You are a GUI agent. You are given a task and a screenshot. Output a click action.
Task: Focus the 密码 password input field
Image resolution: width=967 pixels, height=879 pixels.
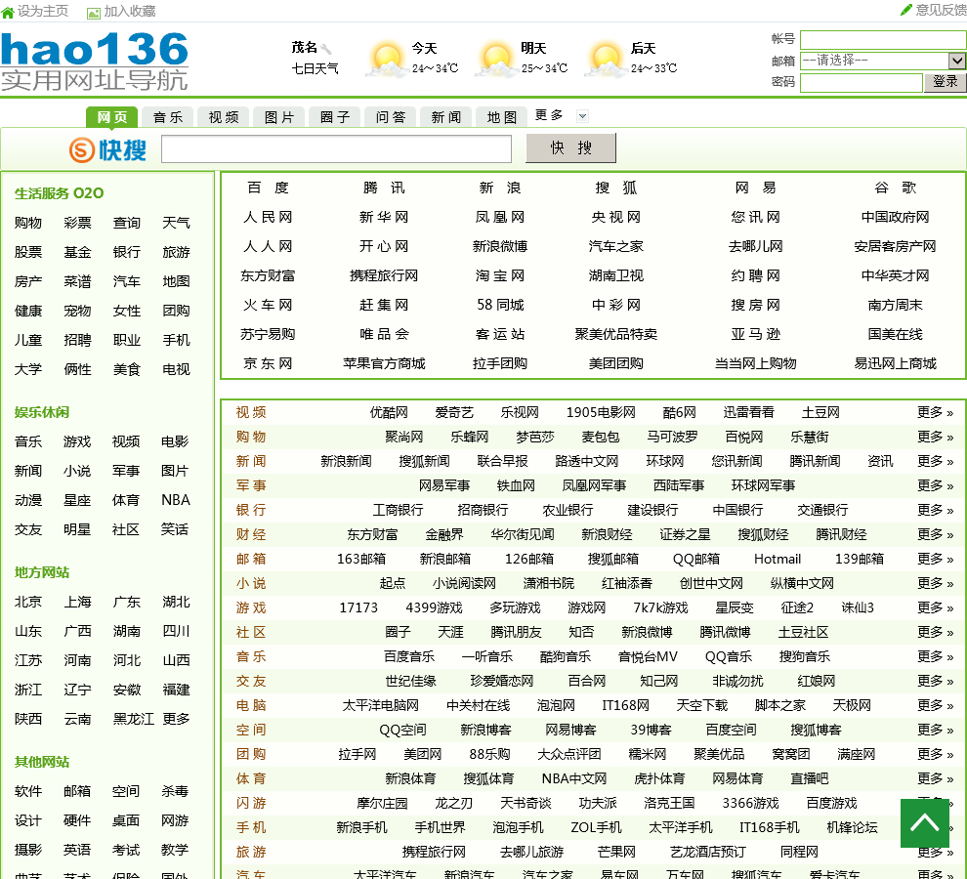(x=861, y=82)
